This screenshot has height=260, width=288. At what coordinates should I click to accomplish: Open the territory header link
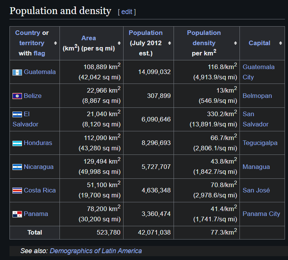(32, 43)
